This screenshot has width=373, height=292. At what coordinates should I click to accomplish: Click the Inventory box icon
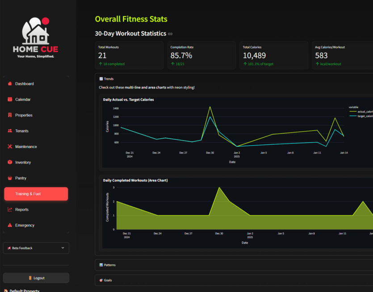coord(10,162)
